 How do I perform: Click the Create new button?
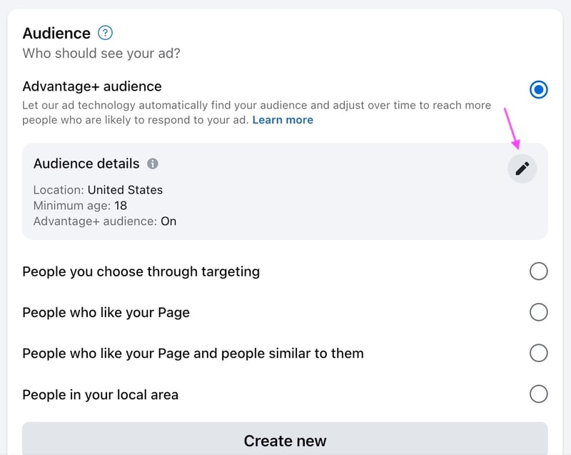pos(285,440)
